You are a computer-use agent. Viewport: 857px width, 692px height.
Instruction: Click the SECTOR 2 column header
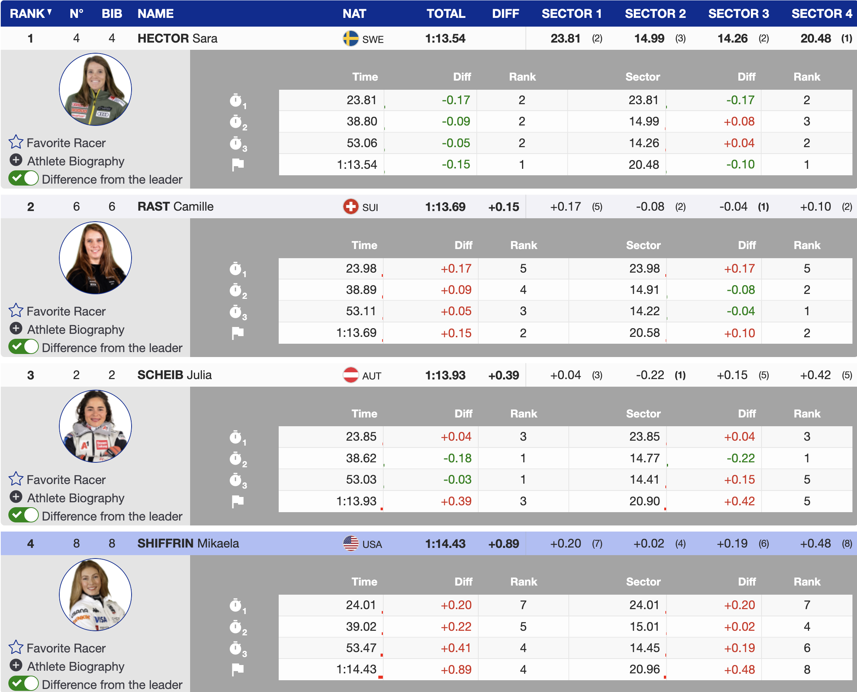[x=655, y=14]
